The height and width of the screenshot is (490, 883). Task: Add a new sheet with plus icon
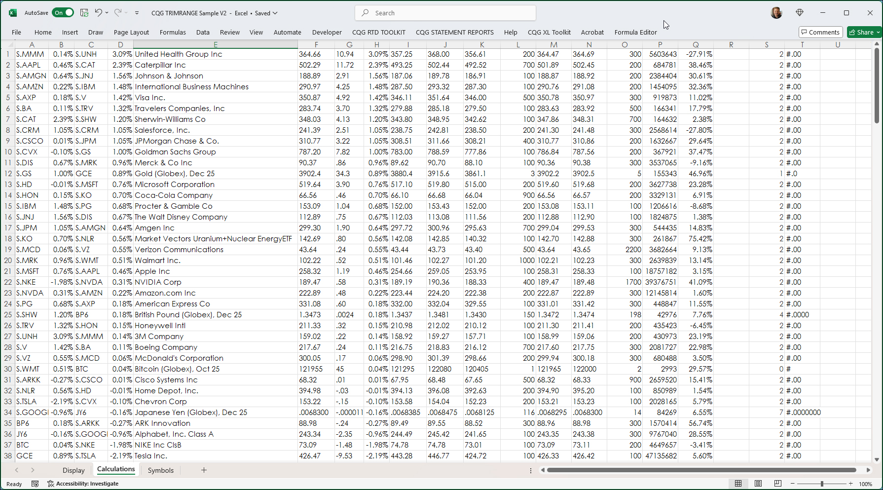click(x=204, y=470)
